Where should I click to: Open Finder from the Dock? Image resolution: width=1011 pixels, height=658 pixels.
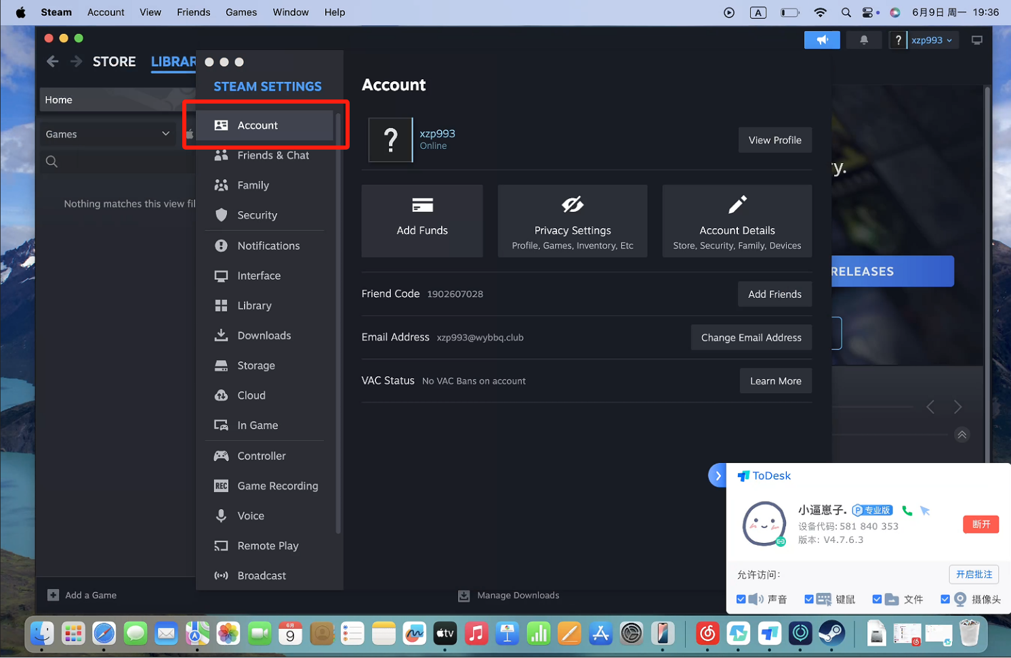pyautogui.click(x=42, y=634)
